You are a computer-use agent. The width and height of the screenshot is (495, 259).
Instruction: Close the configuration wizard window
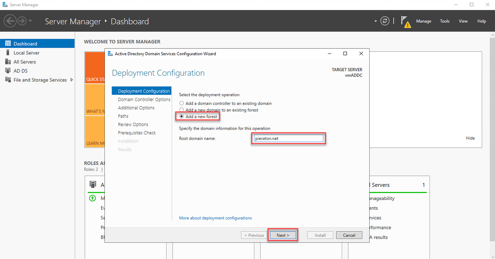[361, 54]
